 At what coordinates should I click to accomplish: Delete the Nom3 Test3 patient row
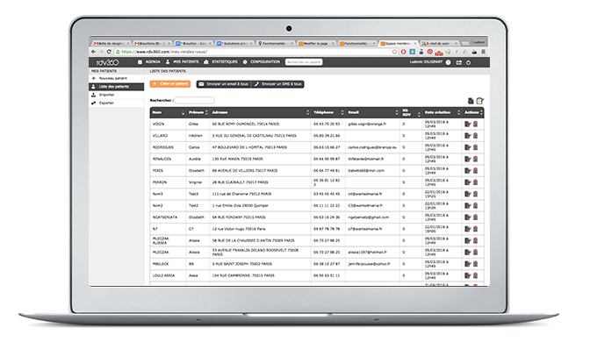pyautogui.click(x=476, y=195)
